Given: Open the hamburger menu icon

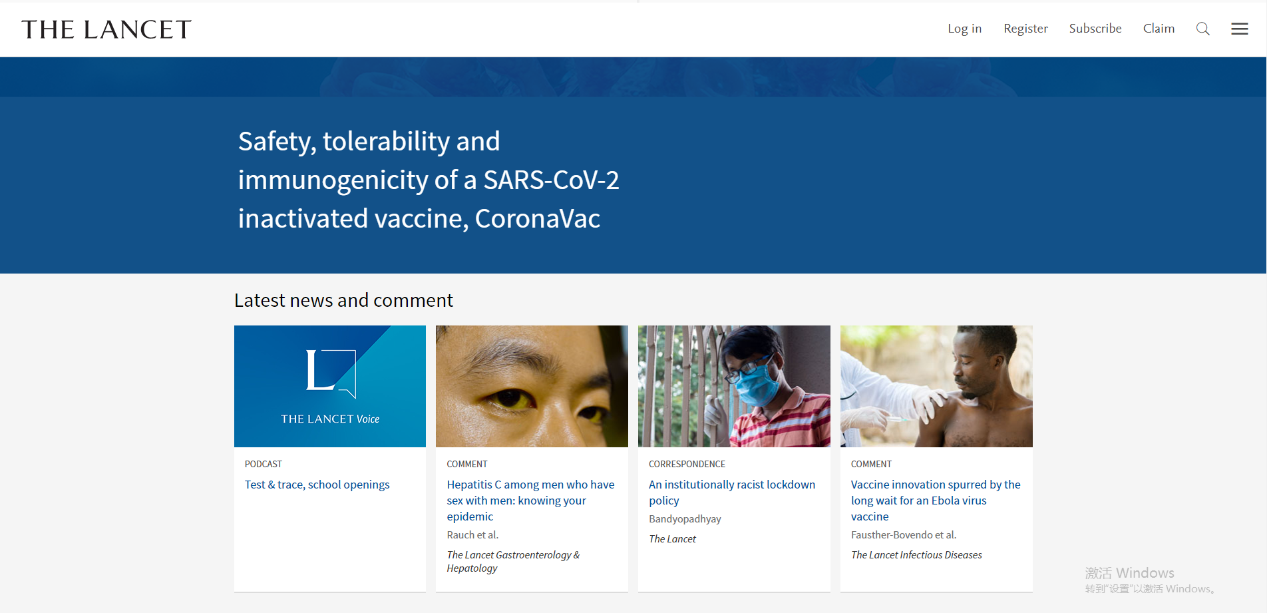Looking at the screenshot, I should click(x=1239, y=29).
